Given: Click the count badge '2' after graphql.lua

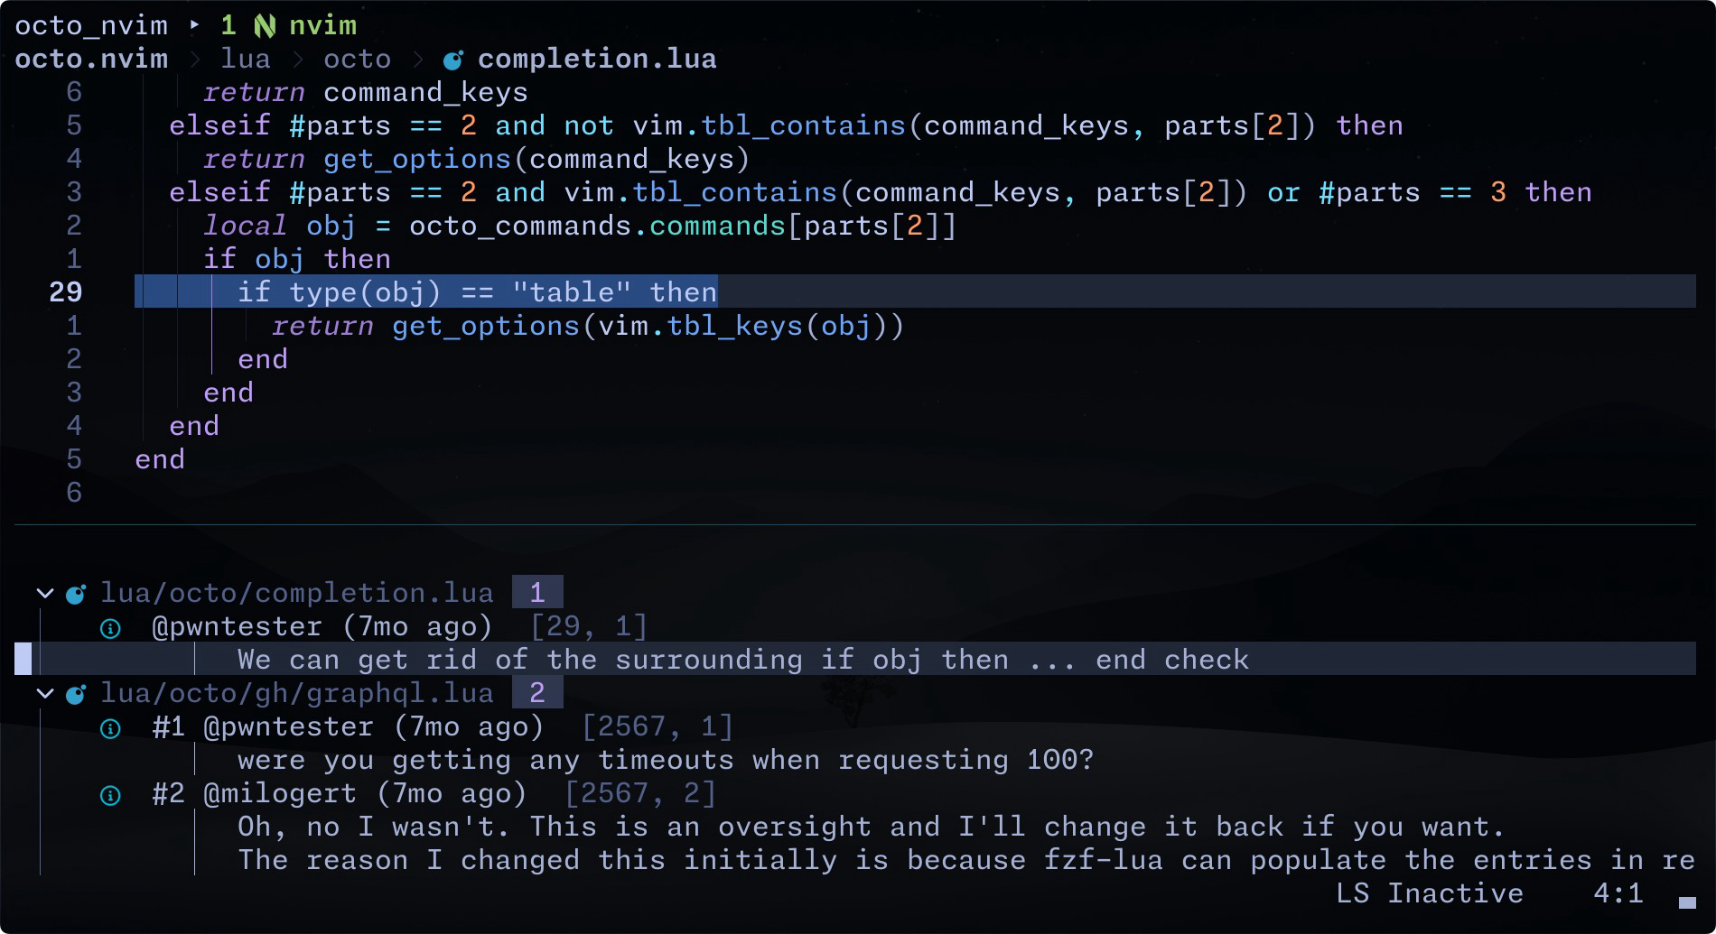Looking at the screenshot, I should pos(537,692).
